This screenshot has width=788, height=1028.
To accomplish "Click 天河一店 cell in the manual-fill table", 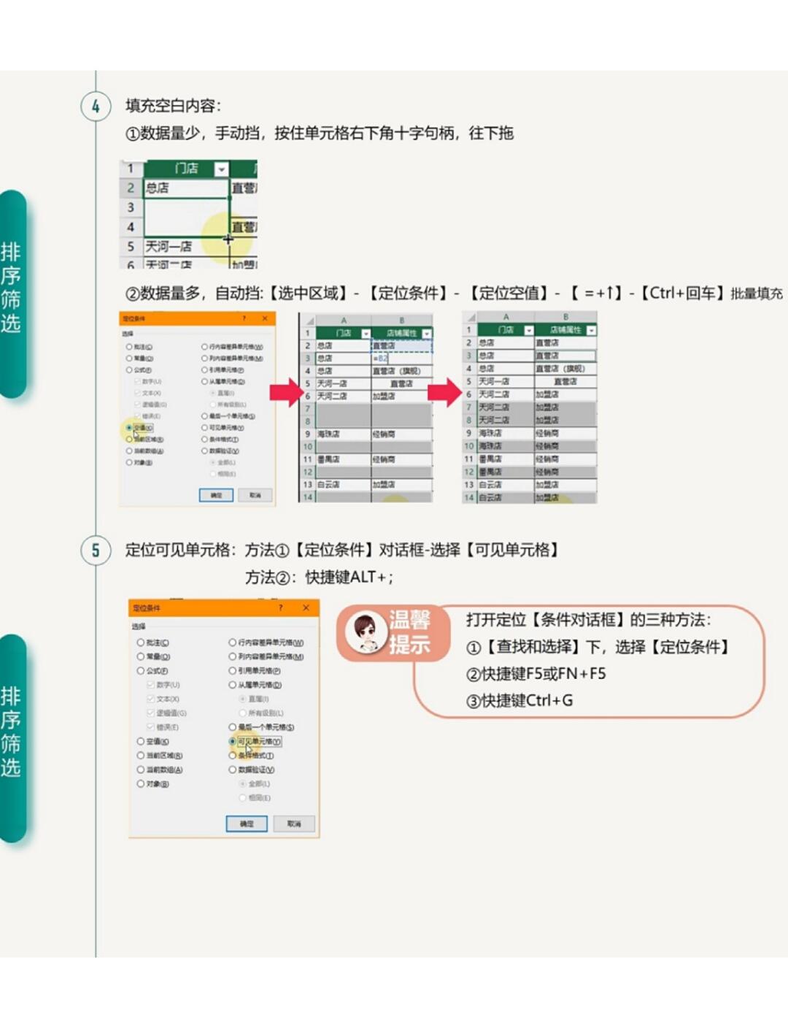I will point(187,246).
